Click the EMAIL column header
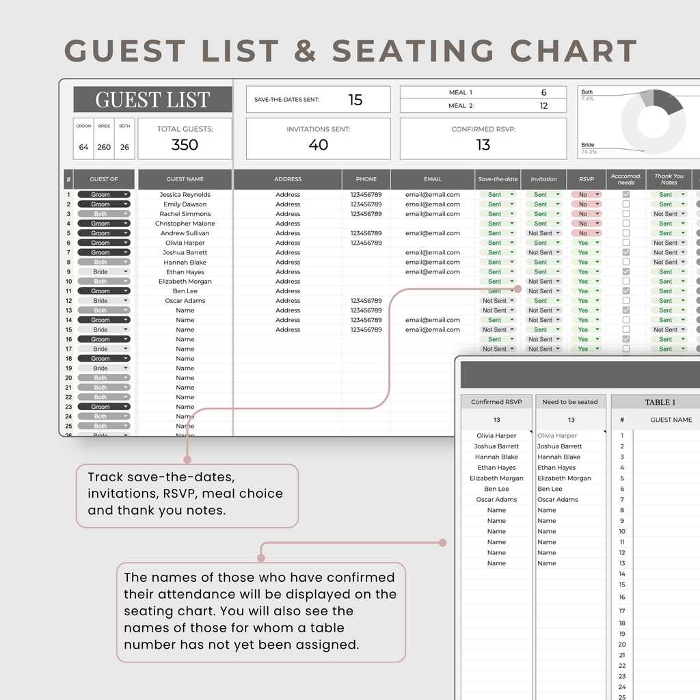This screenshot has height=700, width=700. point(433,179)
